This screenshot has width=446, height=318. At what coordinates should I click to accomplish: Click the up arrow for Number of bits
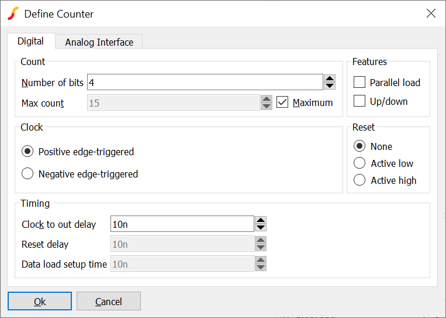click(330, 78)
